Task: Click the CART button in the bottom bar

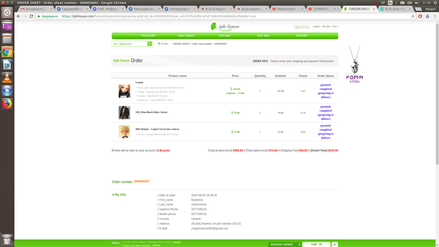Action: 316,244
